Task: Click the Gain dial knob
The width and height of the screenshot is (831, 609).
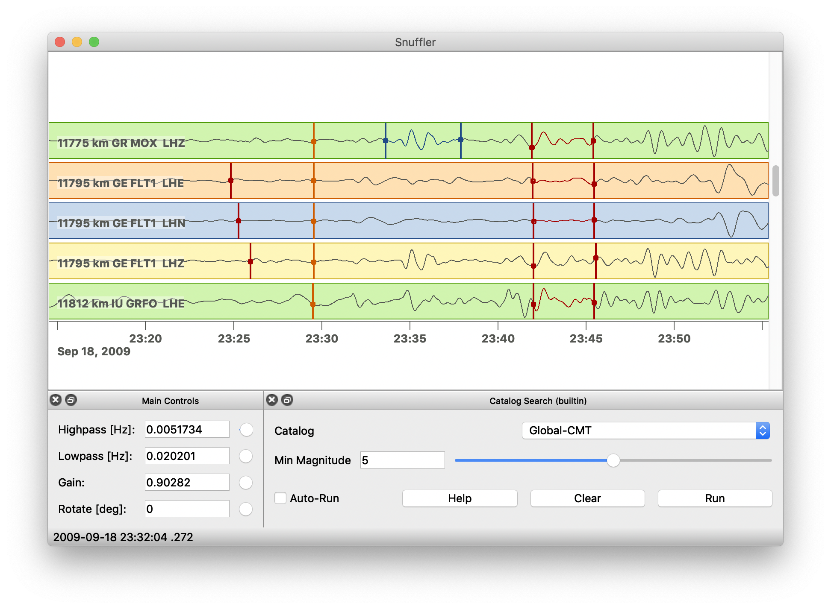Action: coord(246,483)
